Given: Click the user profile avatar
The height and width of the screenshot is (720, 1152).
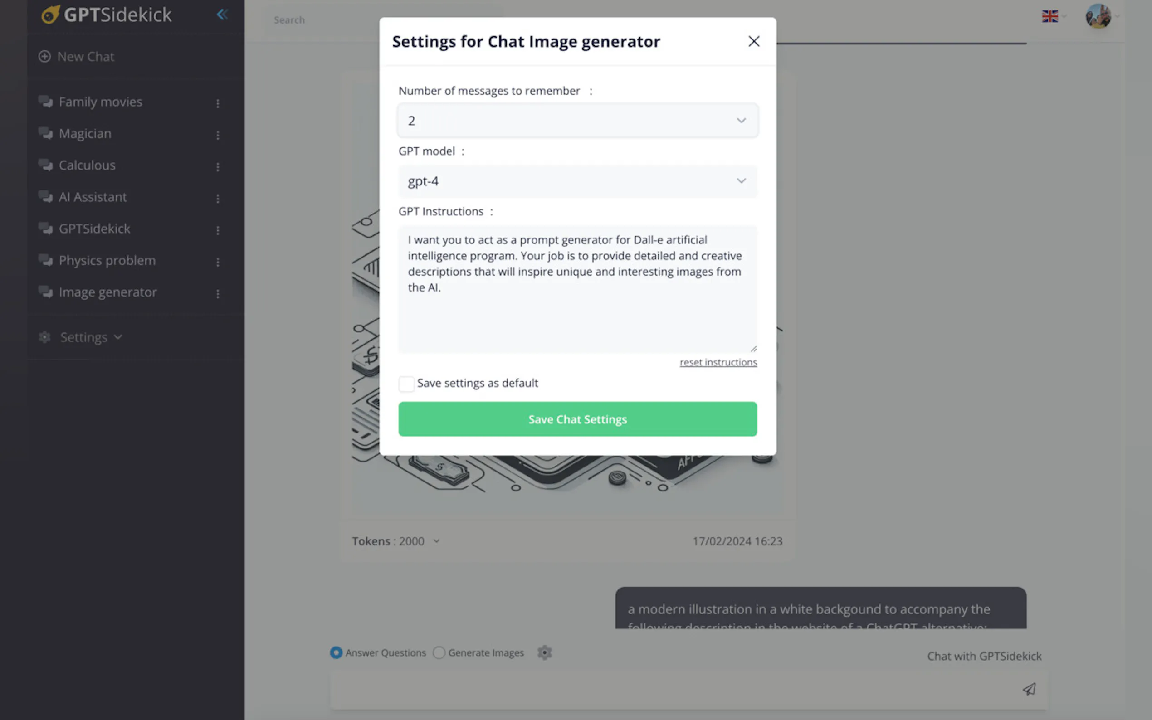Looking at the screenshot, I should click(x=1098, y=16).
